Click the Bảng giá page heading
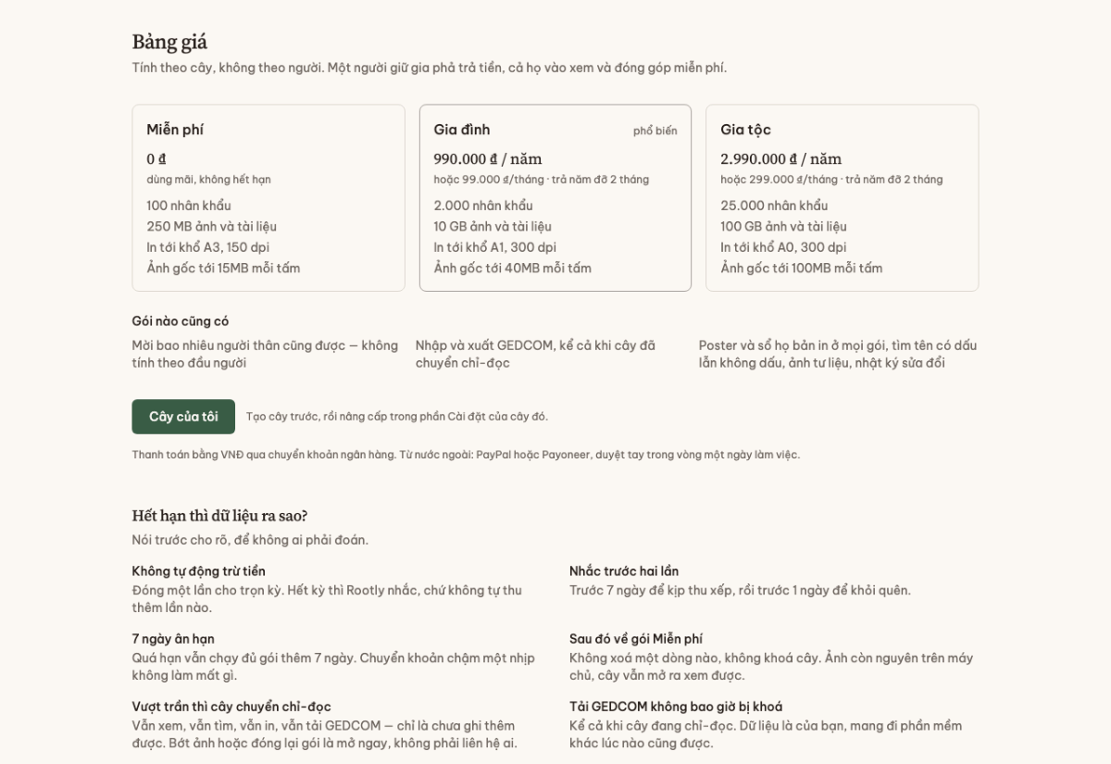Image resolution: width=1111 pixels, height=764 pixels. click(x=169, y=42)
